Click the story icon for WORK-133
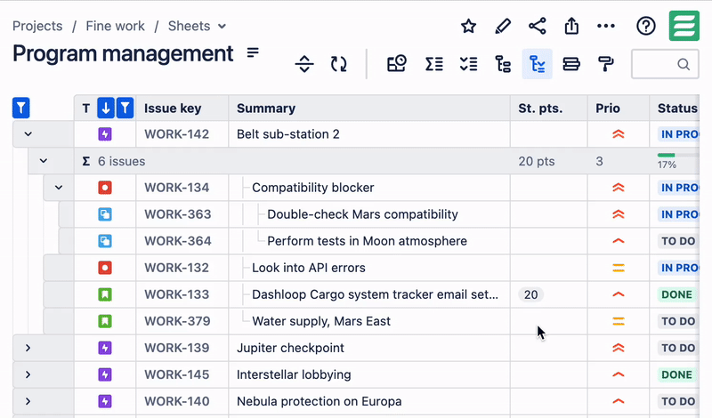Image resolution: width=712 pixels, height=418 pixels. click(105, 294)
